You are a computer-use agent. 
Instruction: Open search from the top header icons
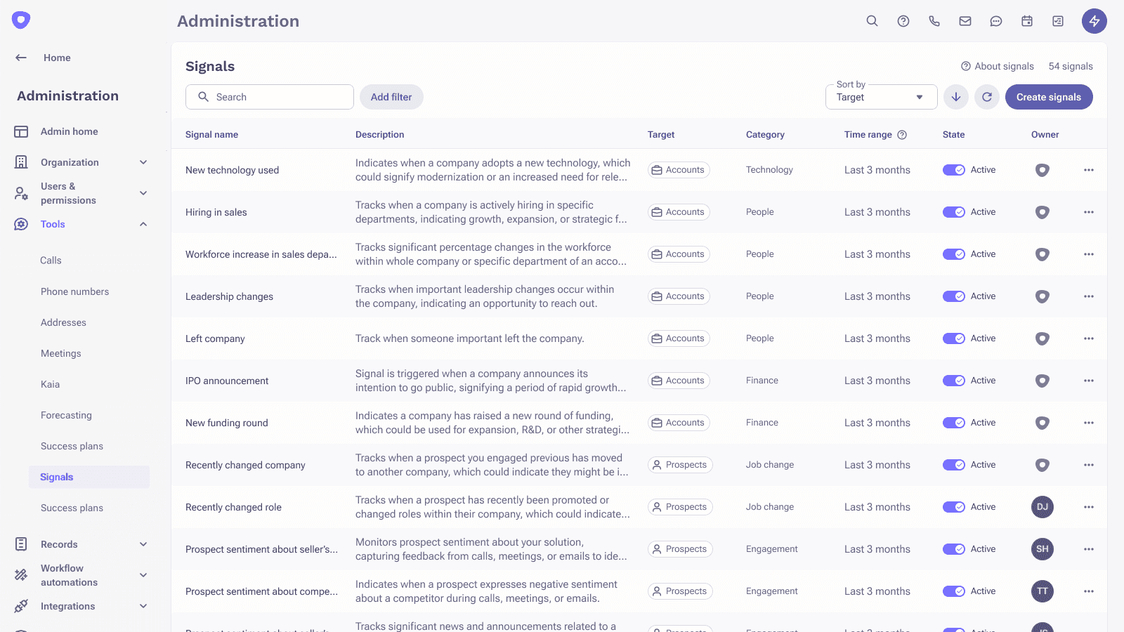(x=872, y=21)
